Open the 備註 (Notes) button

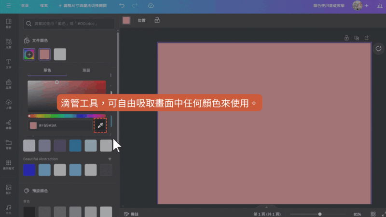[x=131, y=214]
